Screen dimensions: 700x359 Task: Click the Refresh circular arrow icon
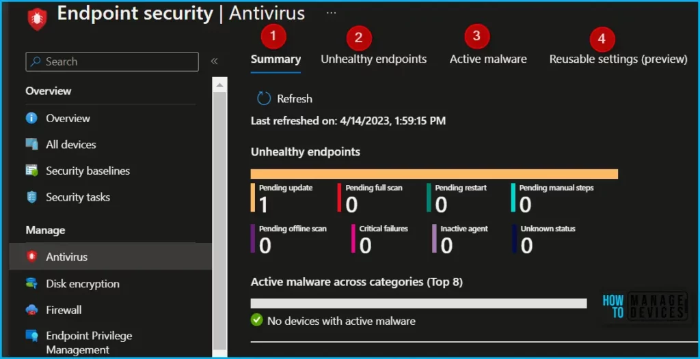(264, 98)
